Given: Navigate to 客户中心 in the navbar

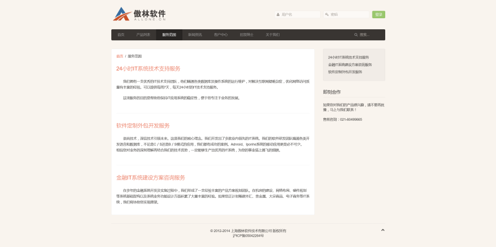Looking at the screenshot, I should [221, 35].
